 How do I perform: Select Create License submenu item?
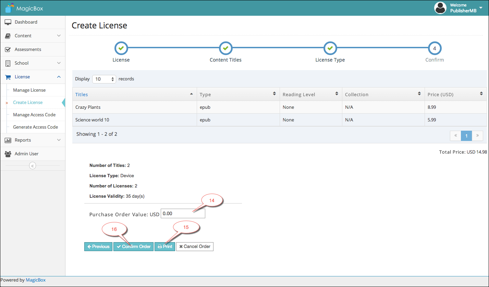(x=28, y=102)
